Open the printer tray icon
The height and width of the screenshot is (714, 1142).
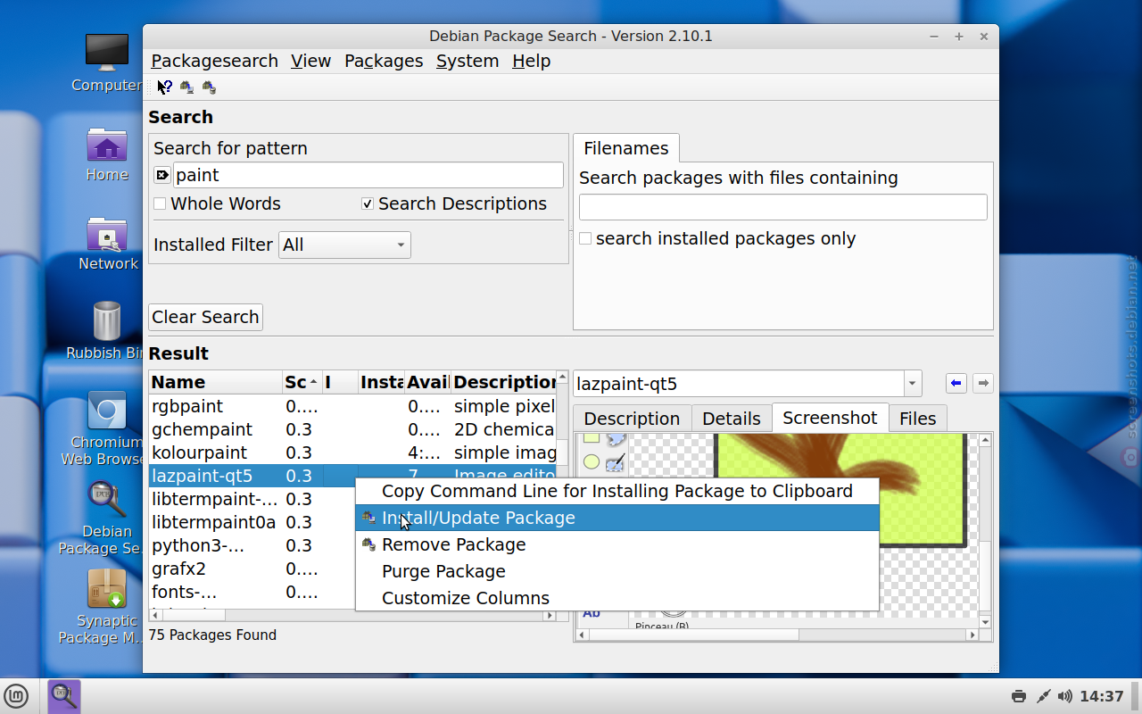coord(1019,696)
